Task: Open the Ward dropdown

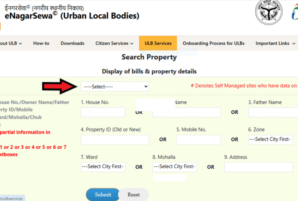Action: [x=103, y=167]
